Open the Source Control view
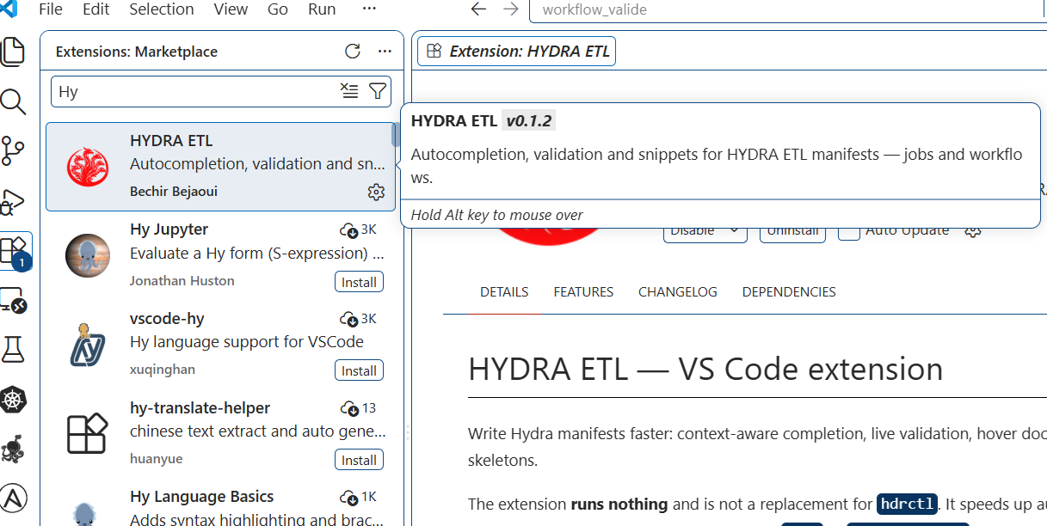Viewport: 1047px width, 526px height. [x=13, y=151]
